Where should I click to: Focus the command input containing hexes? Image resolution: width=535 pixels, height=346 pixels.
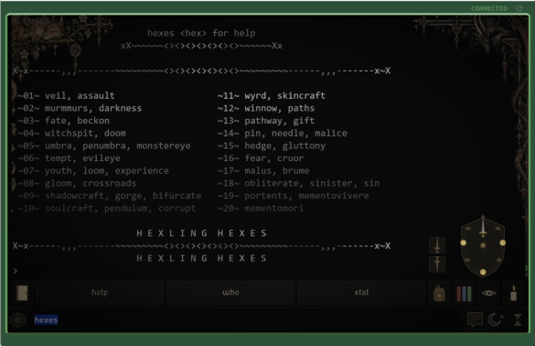point(247,320)
